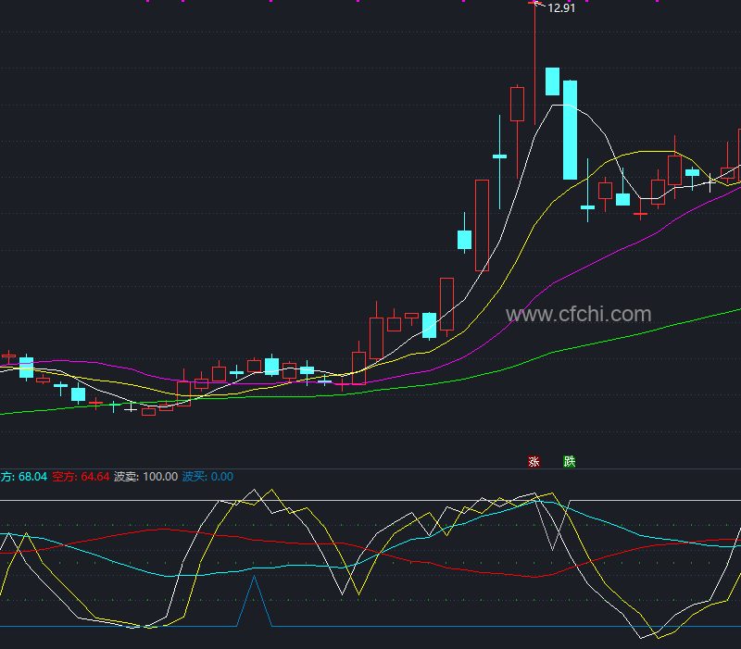
Task: Click the blue spike in the indicator panel
Action: coord(254,601)
